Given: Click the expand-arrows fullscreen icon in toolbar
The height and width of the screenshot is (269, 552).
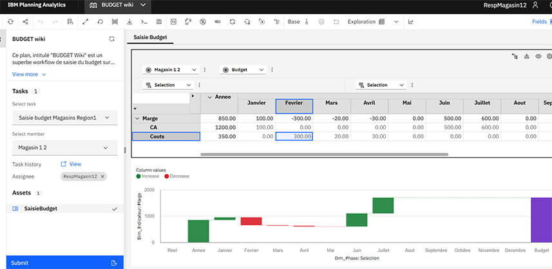Looking at the screenshot, I should click(x=85, y=22).
